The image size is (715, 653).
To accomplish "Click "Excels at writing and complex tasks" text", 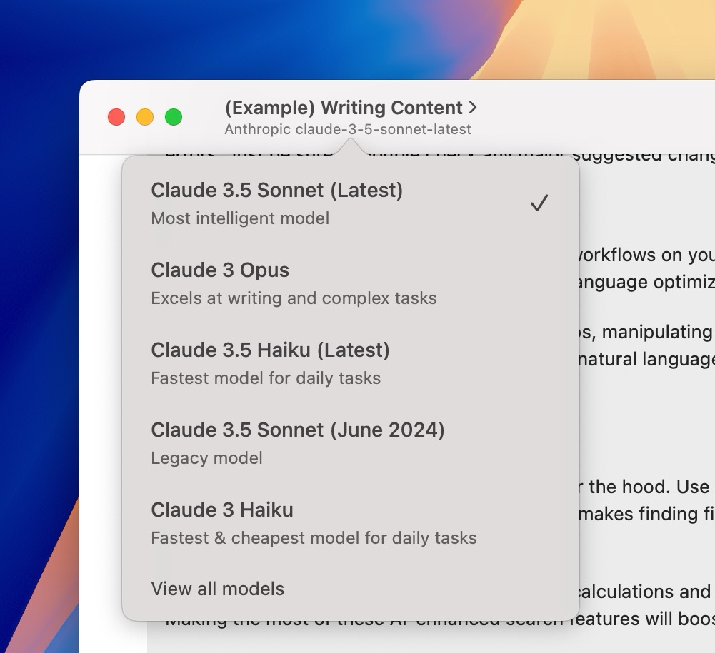I will coord(294,298).
